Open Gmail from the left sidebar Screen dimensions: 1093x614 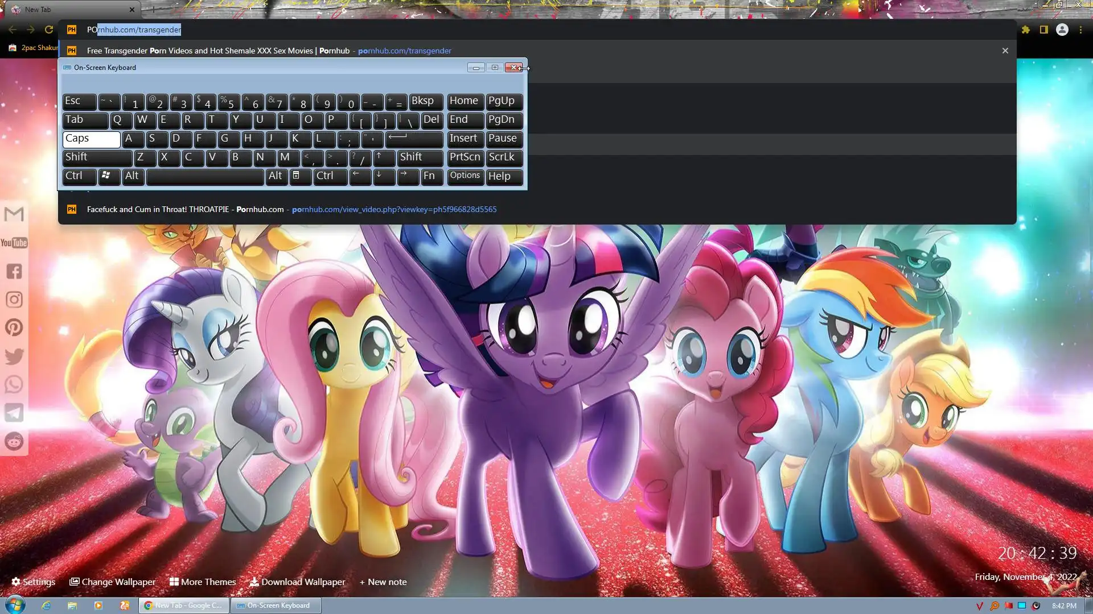tap(14, 214)
